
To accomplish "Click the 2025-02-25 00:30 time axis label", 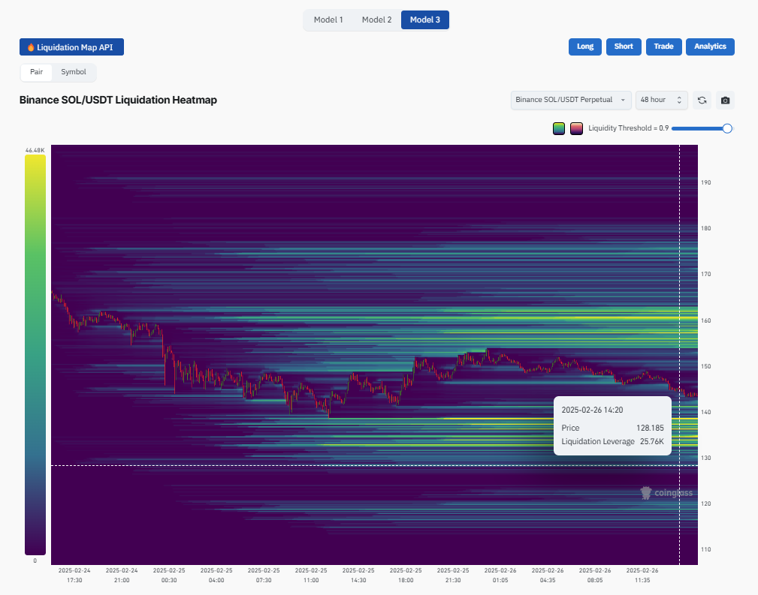I will click(169, 575).
